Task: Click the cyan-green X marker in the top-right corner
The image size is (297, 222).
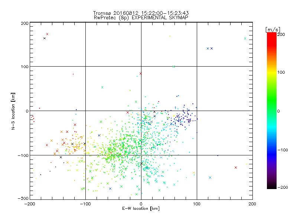Action: (x=245, y=38)
